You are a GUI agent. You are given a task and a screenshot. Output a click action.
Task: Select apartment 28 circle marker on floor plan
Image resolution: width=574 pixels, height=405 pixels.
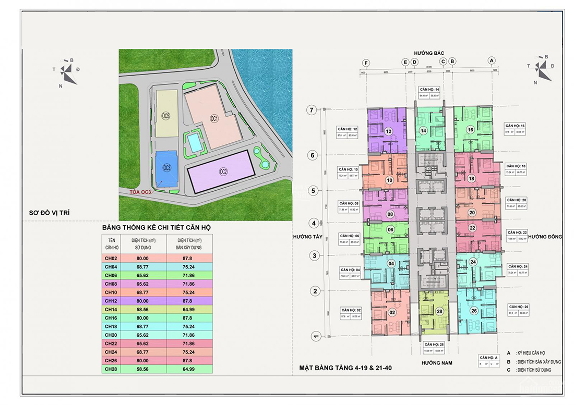tap(440, 311)
